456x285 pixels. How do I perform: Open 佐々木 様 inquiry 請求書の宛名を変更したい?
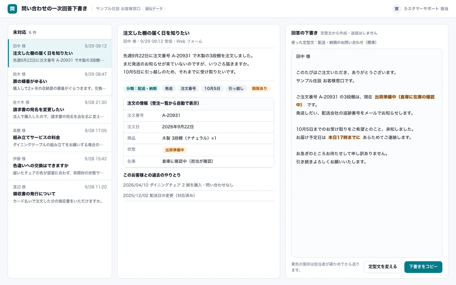[60, 109]
